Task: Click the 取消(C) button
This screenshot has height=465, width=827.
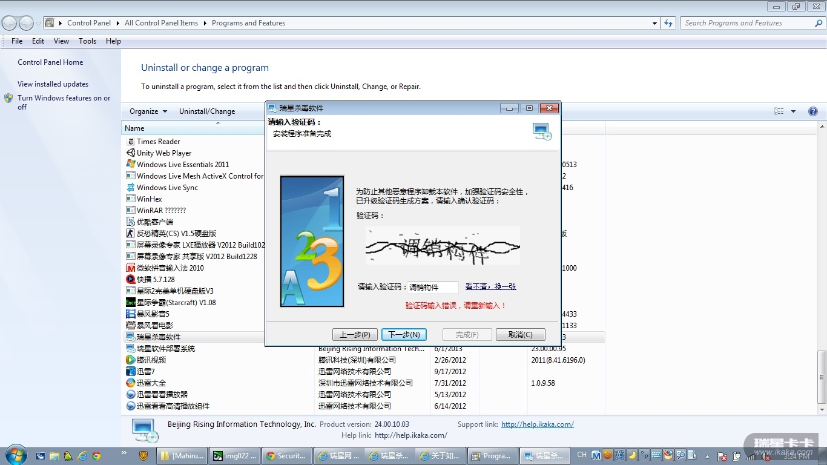Action: (520, 335)
